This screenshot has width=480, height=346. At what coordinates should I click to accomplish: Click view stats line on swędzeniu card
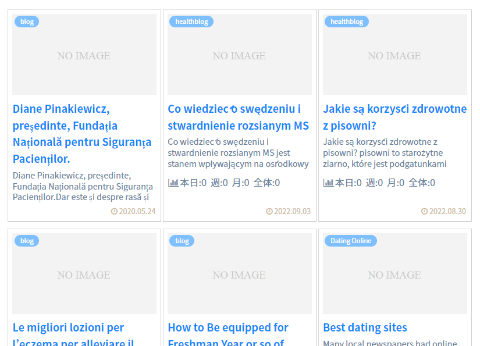click(x=224, y=183)
